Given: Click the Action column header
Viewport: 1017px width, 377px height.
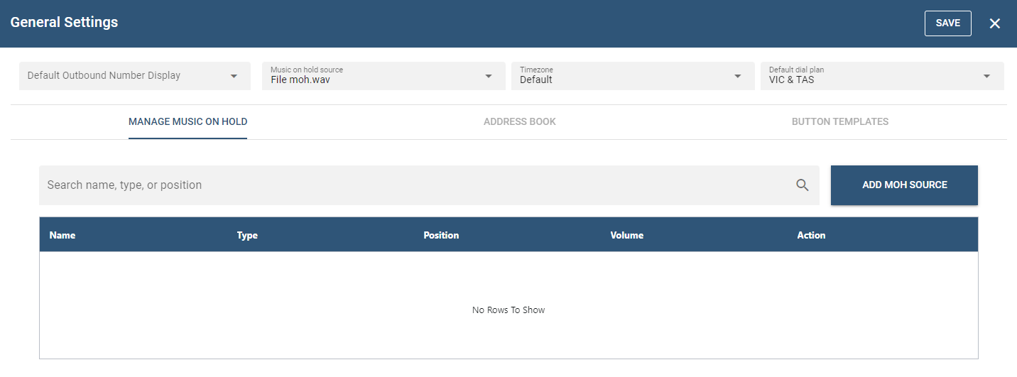Looking at the screenshot, I should pos(811,235).
